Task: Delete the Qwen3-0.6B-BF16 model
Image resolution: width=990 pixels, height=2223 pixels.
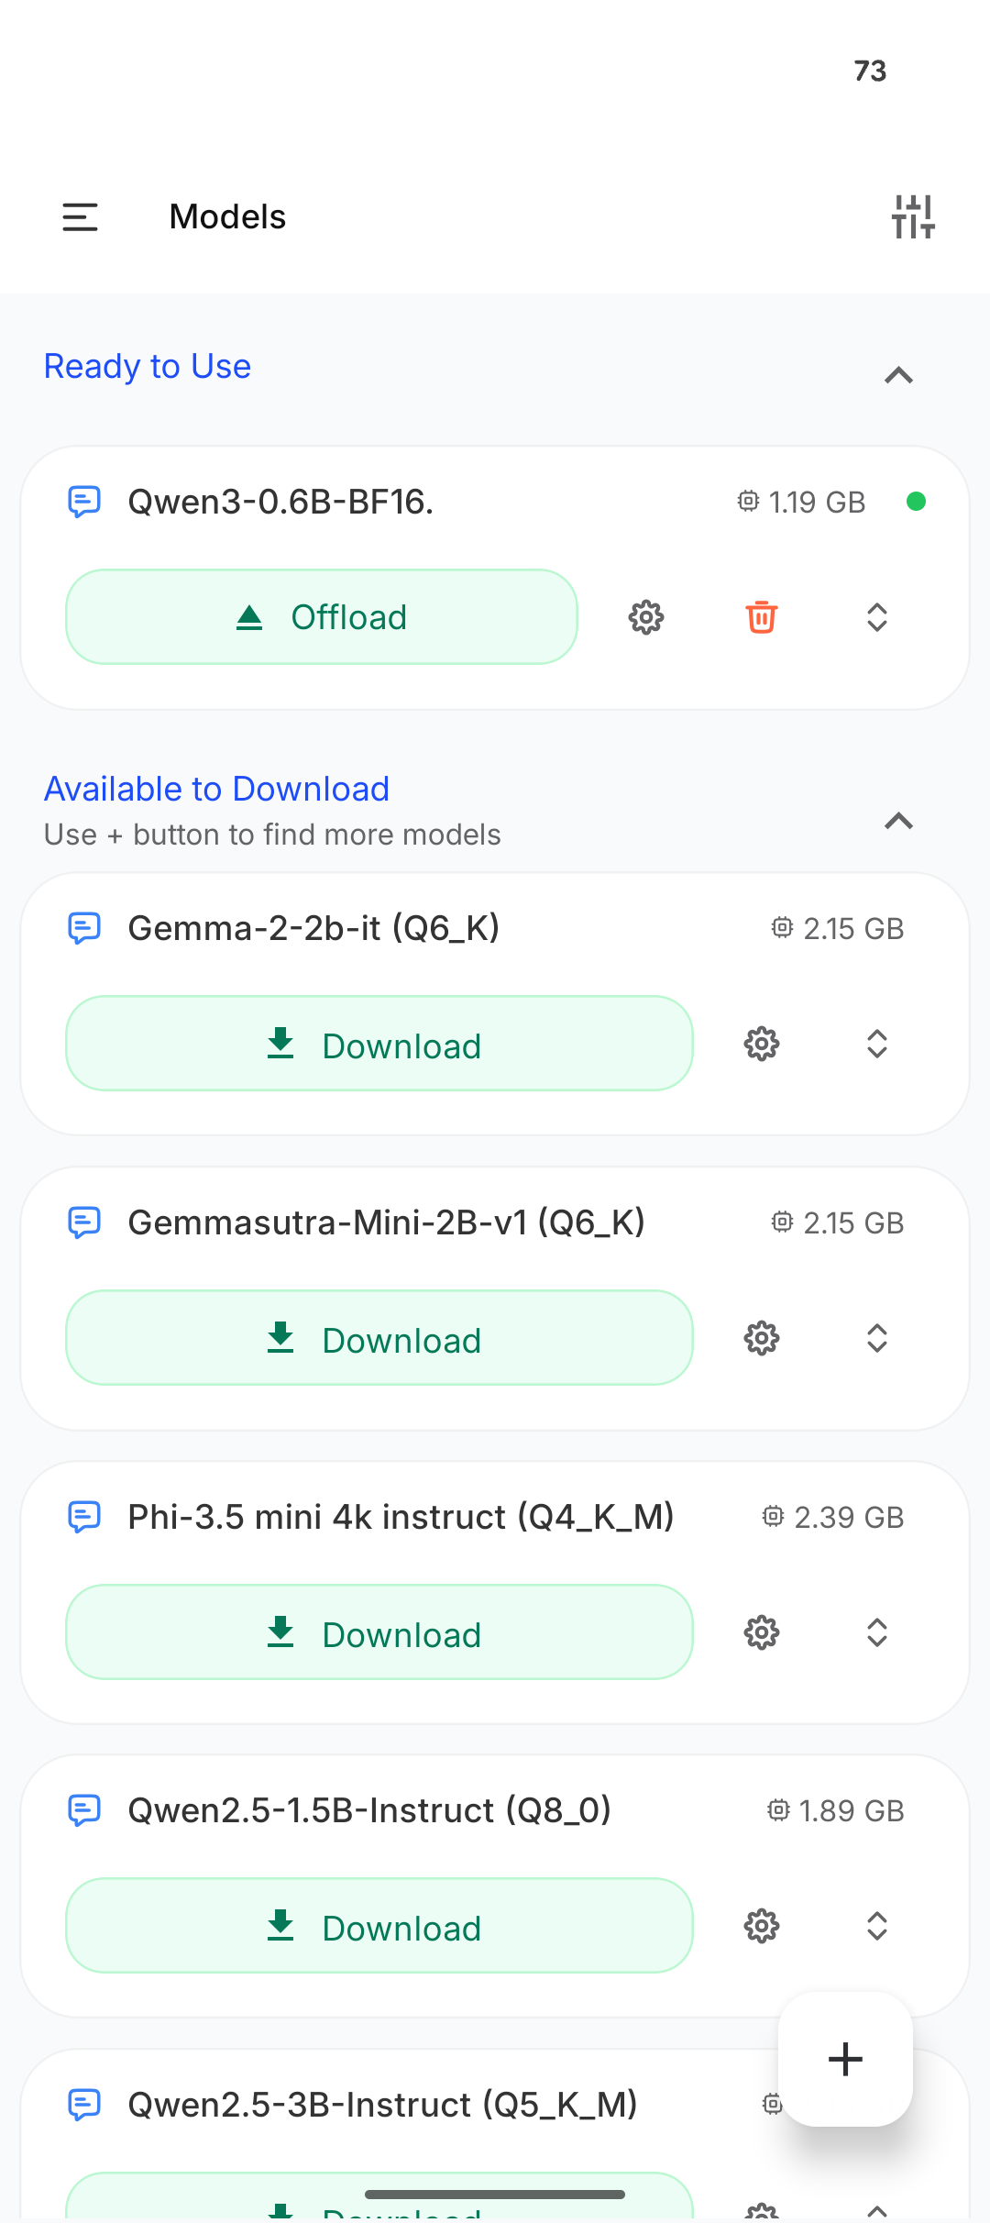Action: [761, 617]
